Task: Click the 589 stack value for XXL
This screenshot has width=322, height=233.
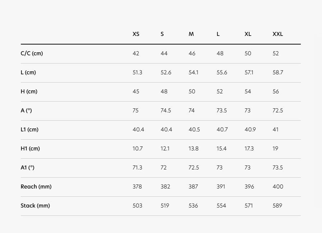Action: click(x=277, y=206)
